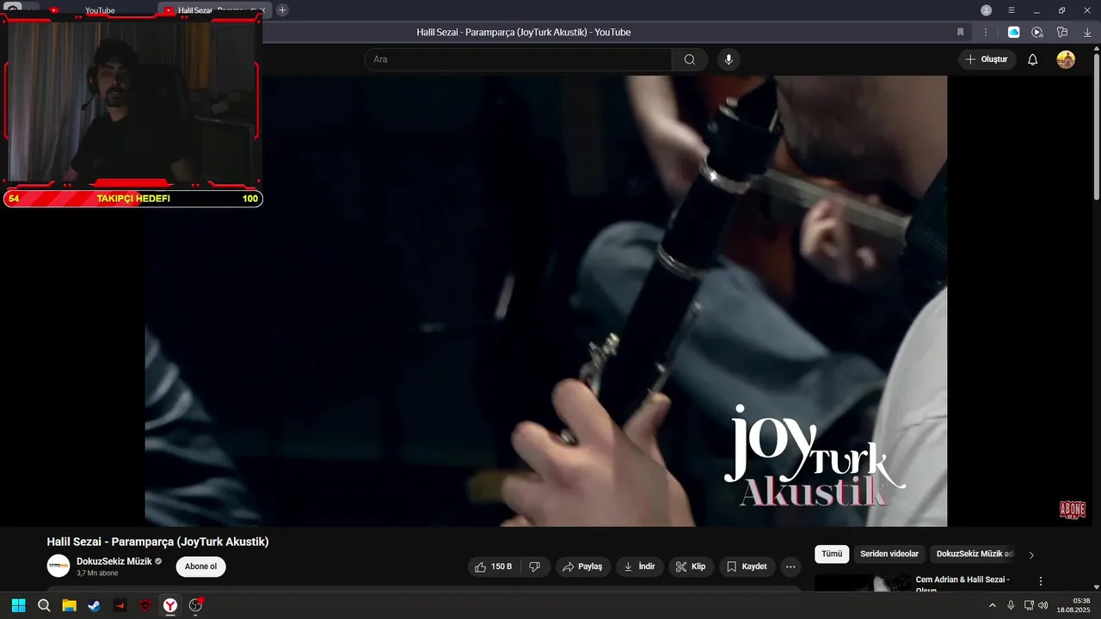
Task: Open the video player extension icon in the browser toolbar
Action: click(x=1037, y=32)
